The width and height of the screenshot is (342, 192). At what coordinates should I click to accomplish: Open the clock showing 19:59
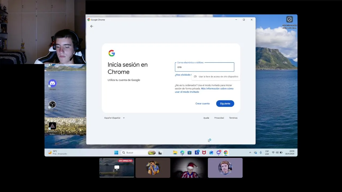(x=290, y=153)
